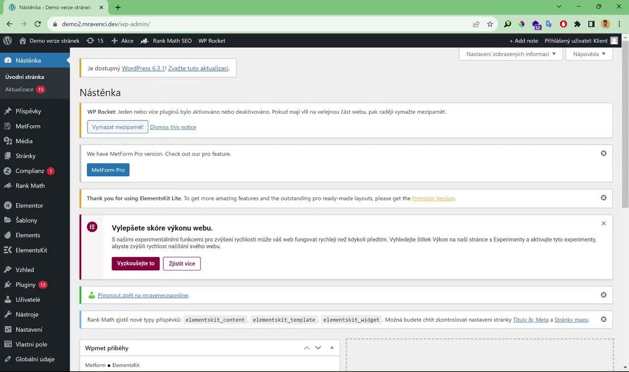Click the WordPress logo in the admin bar

(7, 41)
